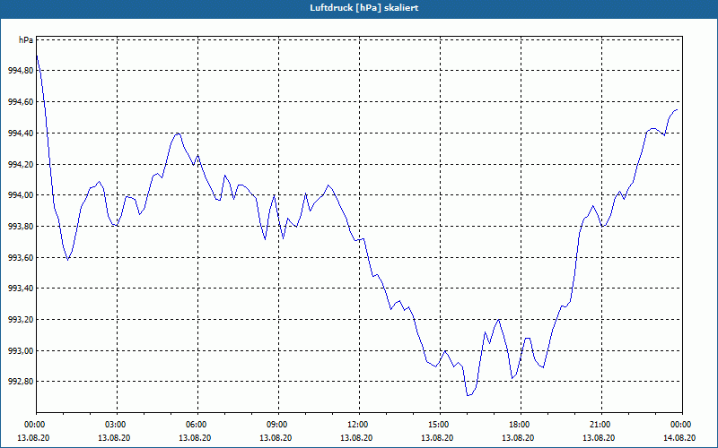This screenshot has width=718, height=448.
Task: Click the 21:00 time label
Action: click(601, 425)
